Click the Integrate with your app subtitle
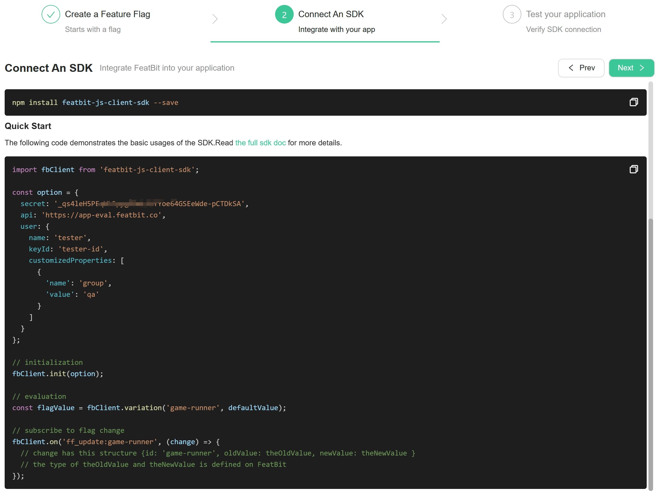The width and height of the screenshot is (656, 493). pyautogui.click(x=336, y=30)
